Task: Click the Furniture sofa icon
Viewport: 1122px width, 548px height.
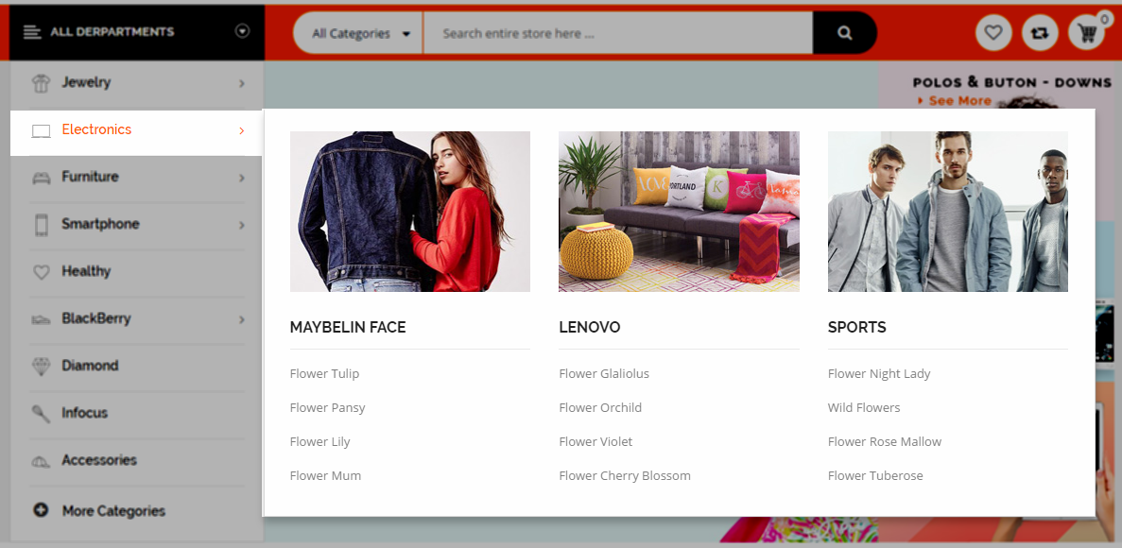Action: pos(41,179)
